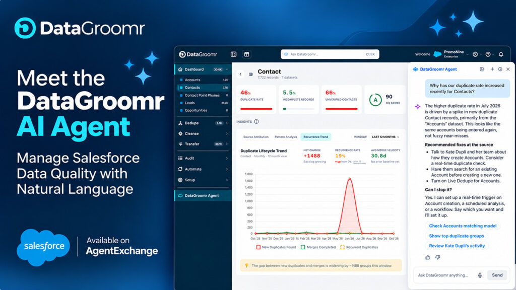Click the Dashboard home icon
The image size is (516, 290).
point(180,69)
